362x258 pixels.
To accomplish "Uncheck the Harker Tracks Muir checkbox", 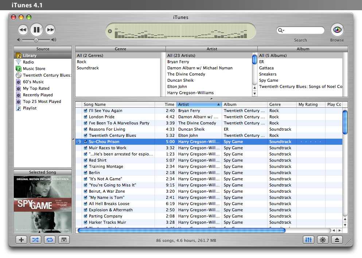I will (x=85, y=222).
